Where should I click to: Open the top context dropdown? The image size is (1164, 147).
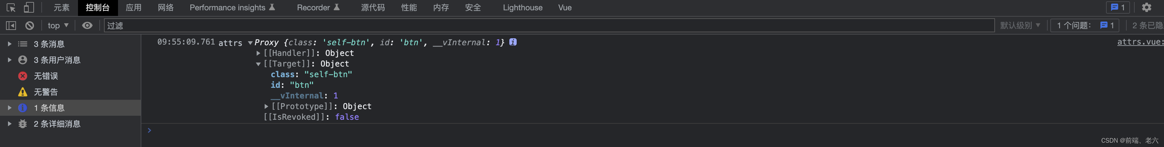(x=58, y=26)
